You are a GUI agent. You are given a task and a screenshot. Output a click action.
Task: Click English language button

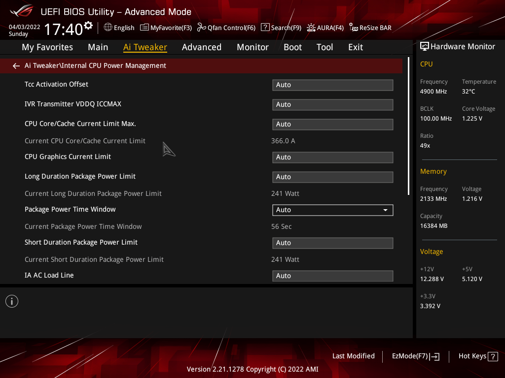124,28
